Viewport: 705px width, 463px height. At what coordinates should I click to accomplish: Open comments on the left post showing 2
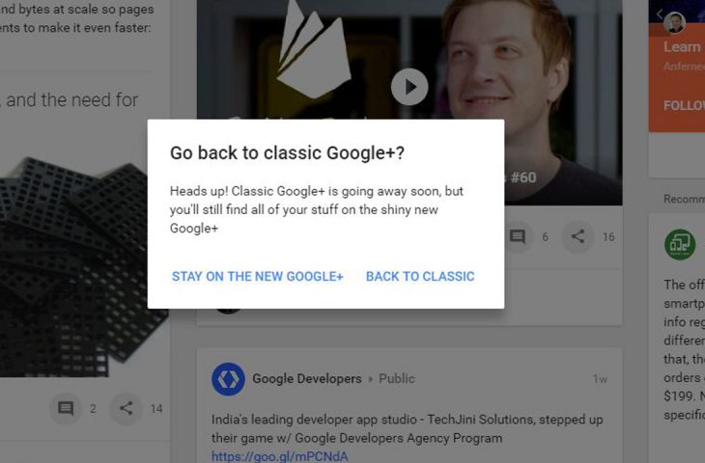[x=66, y=408]
